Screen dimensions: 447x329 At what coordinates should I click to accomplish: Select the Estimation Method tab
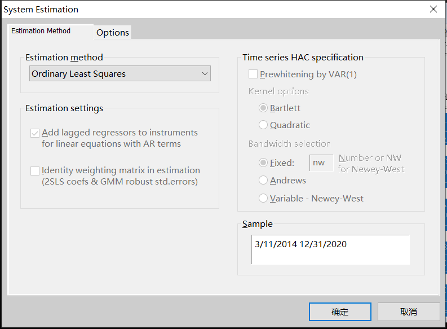pos(41,31)
